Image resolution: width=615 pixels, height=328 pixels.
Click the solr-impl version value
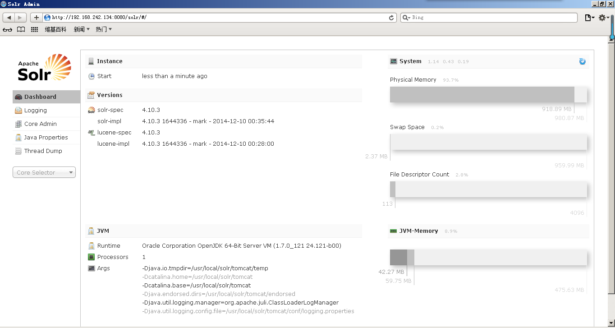tap(208, 121)
